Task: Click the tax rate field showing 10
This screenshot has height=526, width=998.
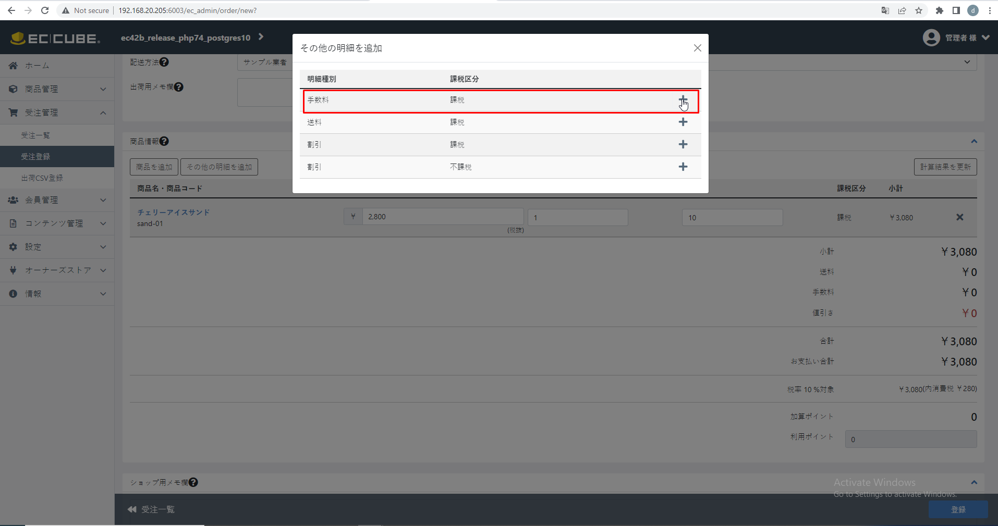Action: (x=732, y=218)
